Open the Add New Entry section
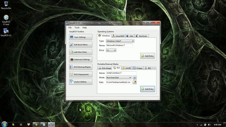Viewport: 226px width, 127px height. click(81, 52)
